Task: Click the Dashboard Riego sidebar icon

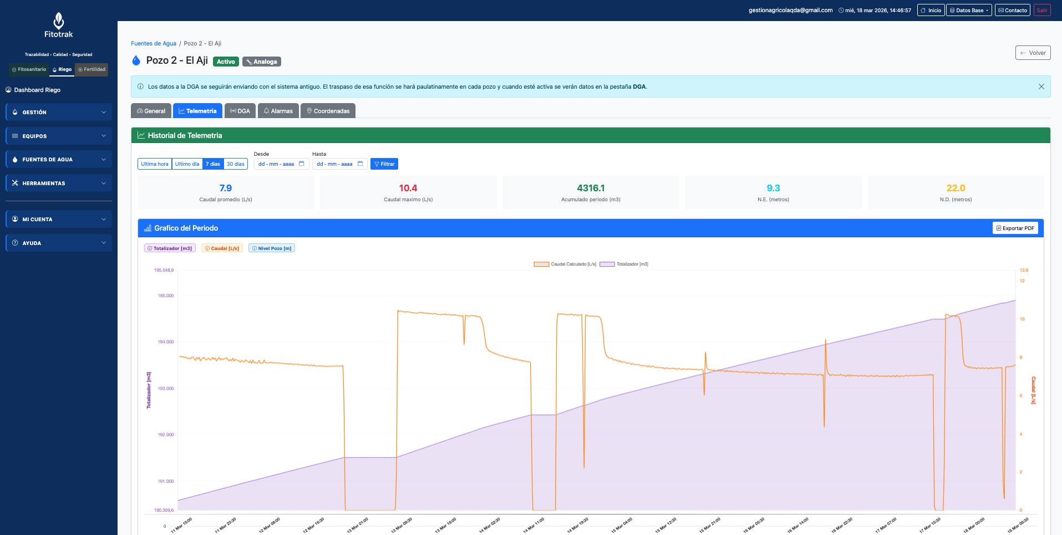Action: pos(9,90)
